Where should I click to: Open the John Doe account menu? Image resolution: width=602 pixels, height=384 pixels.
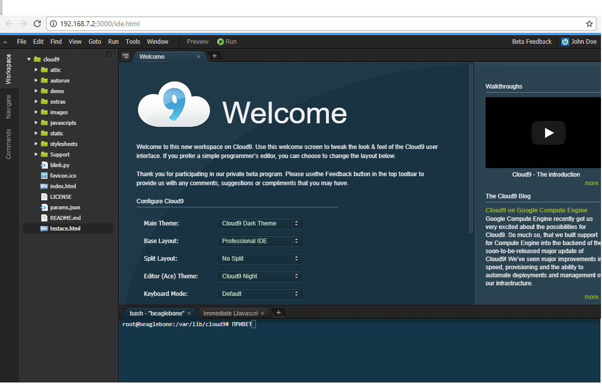click(579, 42)
